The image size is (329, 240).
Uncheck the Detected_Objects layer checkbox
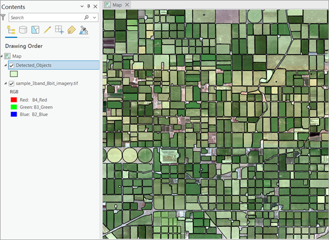12,65
